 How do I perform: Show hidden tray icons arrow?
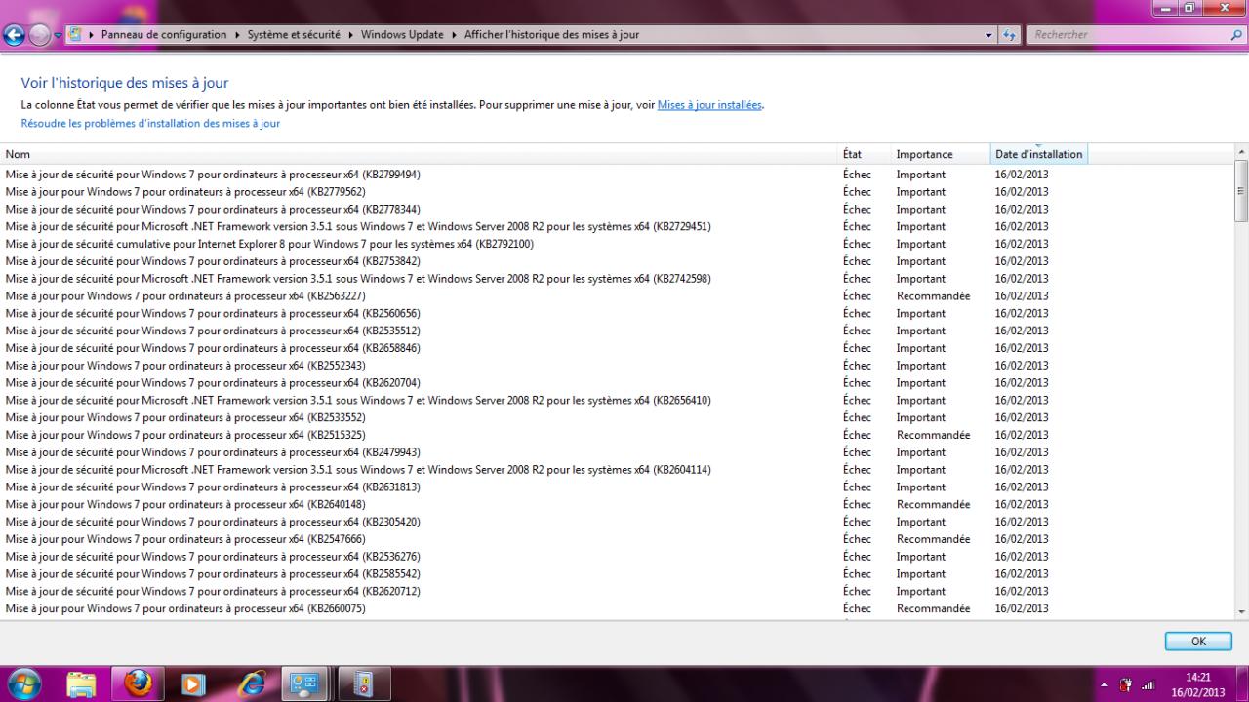click(x=1105, y=684)
